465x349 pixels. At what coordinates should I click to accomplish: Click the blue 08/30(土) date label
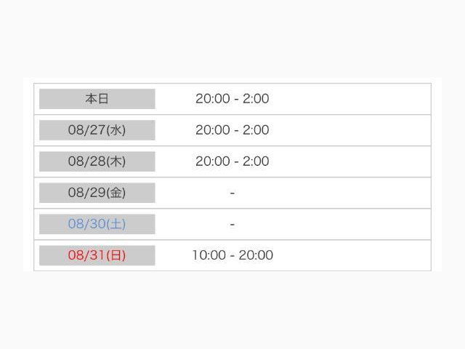click(97, 224)
